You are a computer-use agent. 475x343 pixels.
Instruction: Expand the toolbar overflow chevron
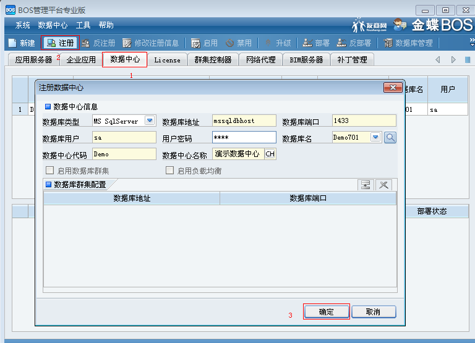click(472, 42)
